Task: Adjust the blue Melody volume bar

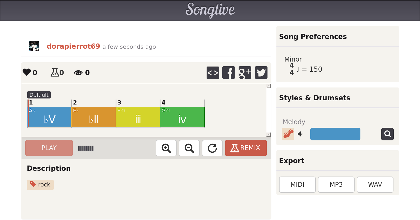Action: pyautogui.click(x=335, y=134)
